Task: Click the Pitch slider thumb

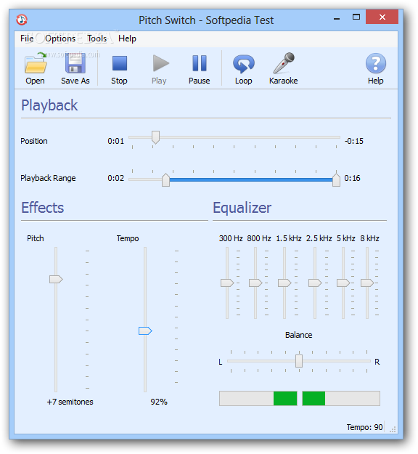Action: coord(56,280)
